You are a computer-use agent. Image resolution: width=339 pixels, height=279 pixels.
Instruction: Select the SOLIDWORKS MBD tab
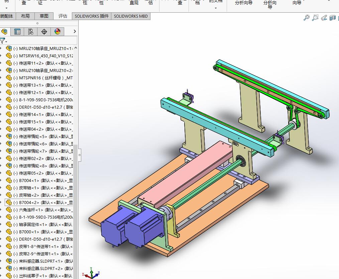click(130, 16)
